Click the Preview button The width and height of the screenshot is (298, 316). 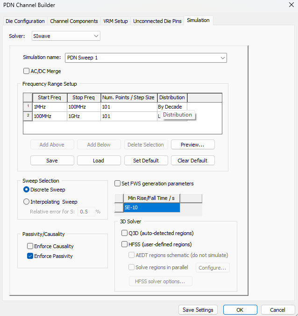point(192,145)
